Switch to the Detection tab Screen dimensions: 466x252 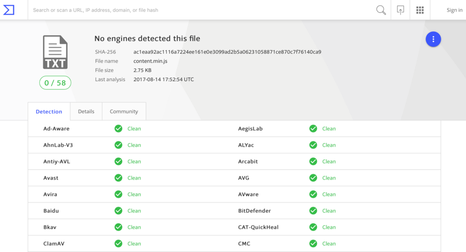[x=49, y=112]
